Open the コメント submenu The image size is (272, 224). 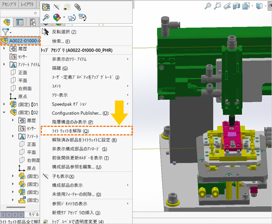(x=86, y=86)
